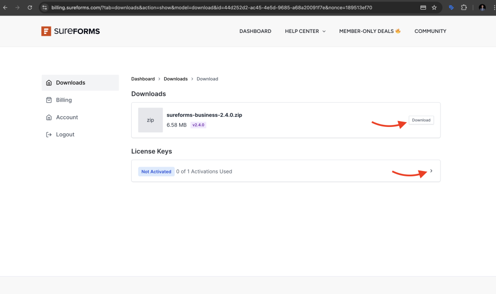Open Member-Only Deals in top navigation
This screenshot has width=496, height=294.
[x=370, y=31]
